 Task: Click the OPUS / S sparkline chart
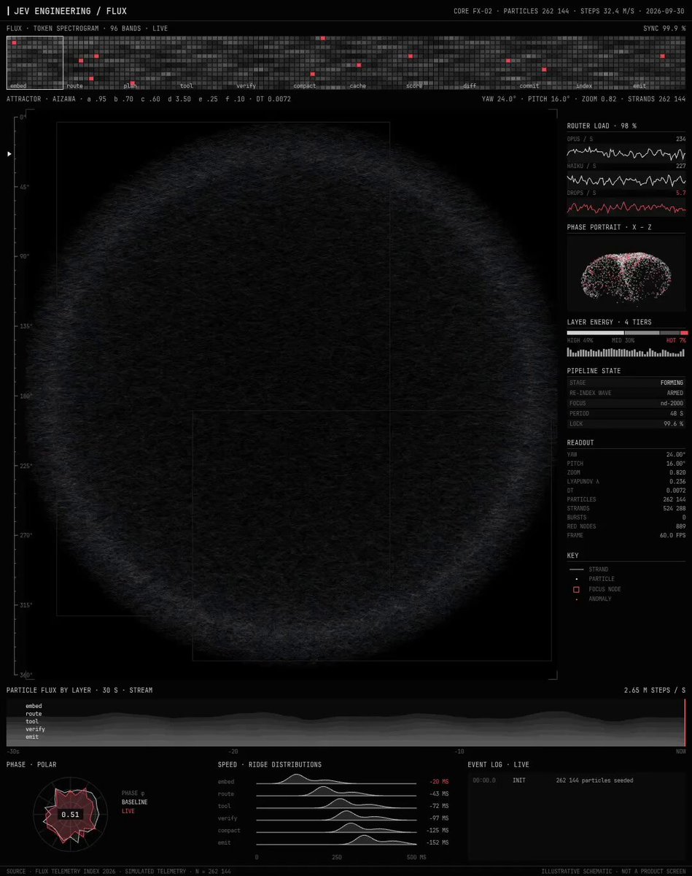(x=626, y=153)
